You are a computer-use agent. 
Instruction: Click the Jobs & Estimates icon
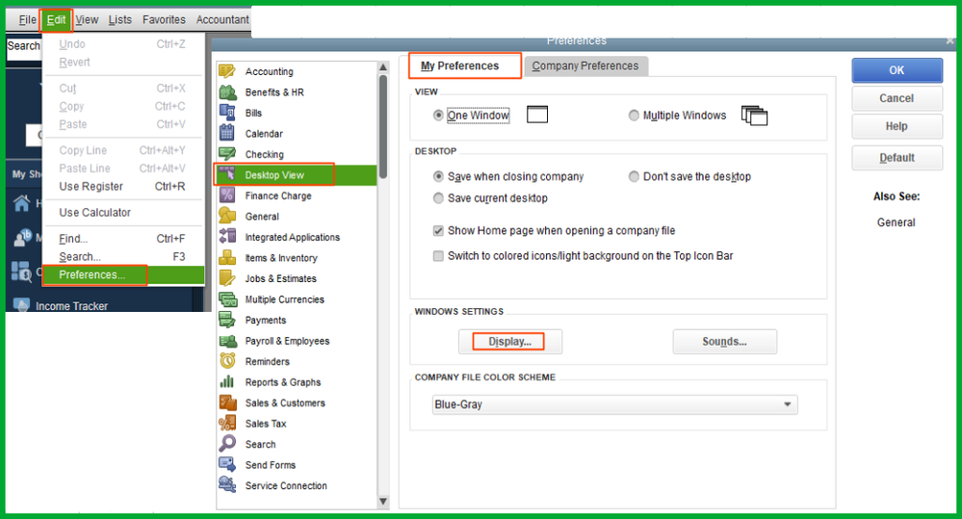click(227, 278)
